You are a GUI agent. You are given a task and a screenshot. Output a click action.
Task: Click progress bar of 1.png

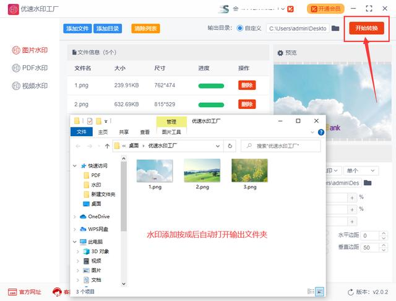[x=211, y=86]
